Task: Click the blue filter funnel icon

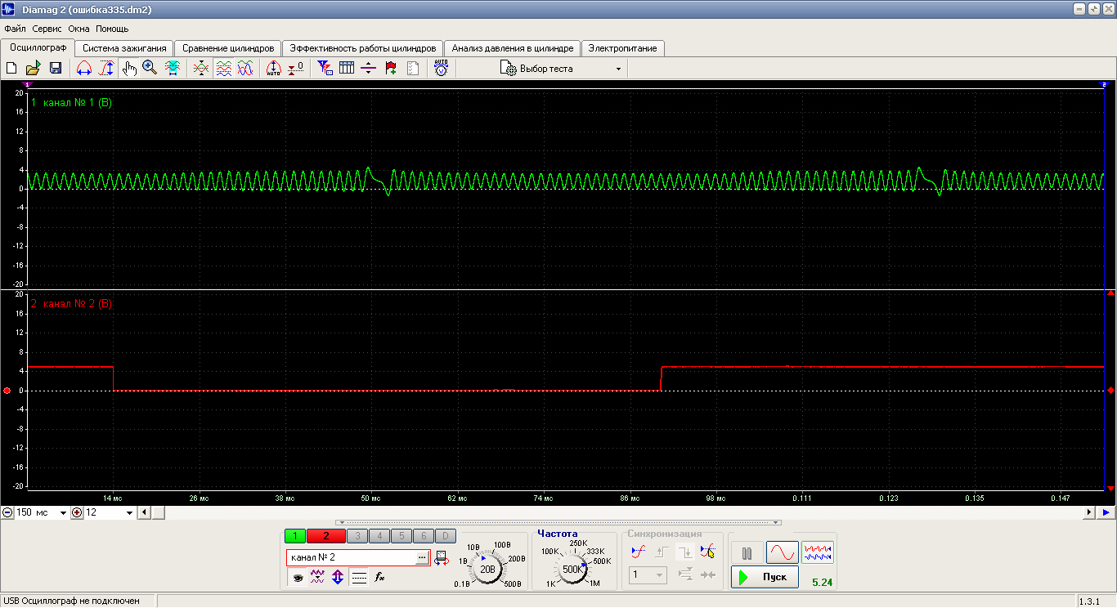Action: 325,69
